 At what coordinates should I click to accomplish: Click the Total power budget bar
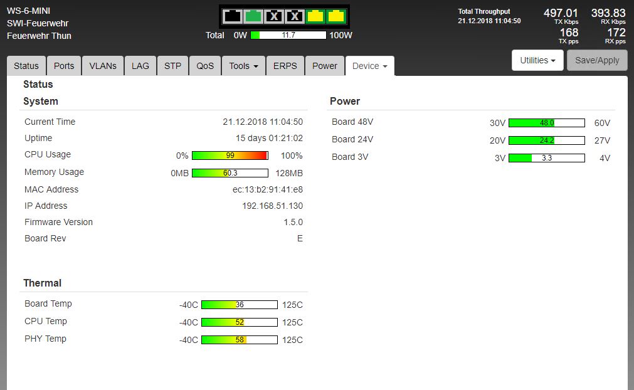[x=288, y=35]
